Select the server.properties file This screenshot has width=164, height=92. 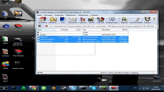tap(83, 39)
